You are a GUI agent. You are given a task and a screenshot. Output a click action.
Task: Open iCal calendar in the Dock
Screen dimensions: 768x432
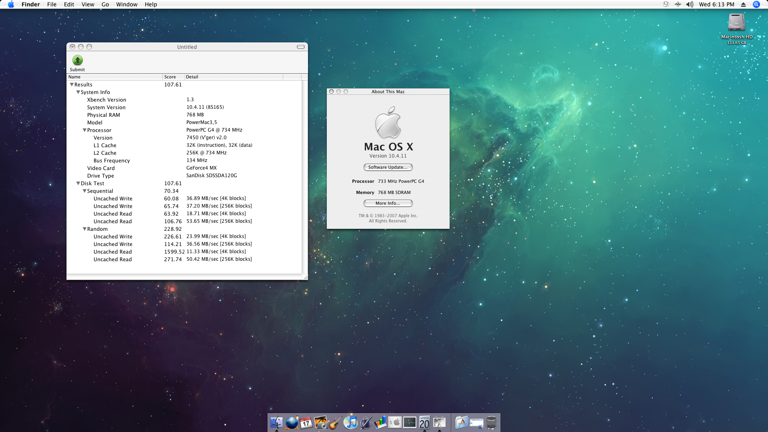[x=306, y=422]
